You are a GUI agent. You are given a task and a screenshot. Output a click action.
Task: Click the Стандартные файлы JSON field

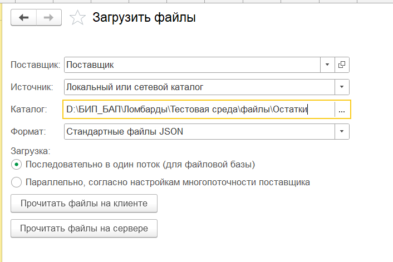click(199, 131)
